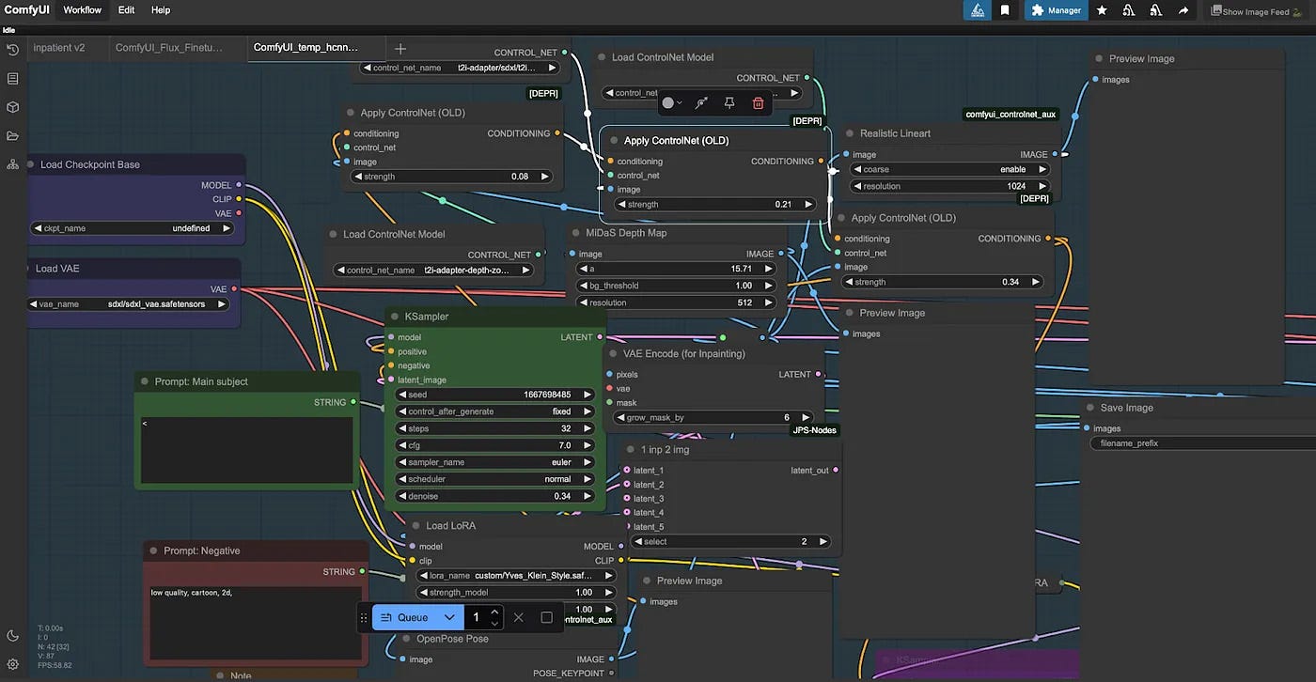Open control_net_name t2i-adapter-depth dropdown
Viewport: 1316px width, 682px height.
433,271
